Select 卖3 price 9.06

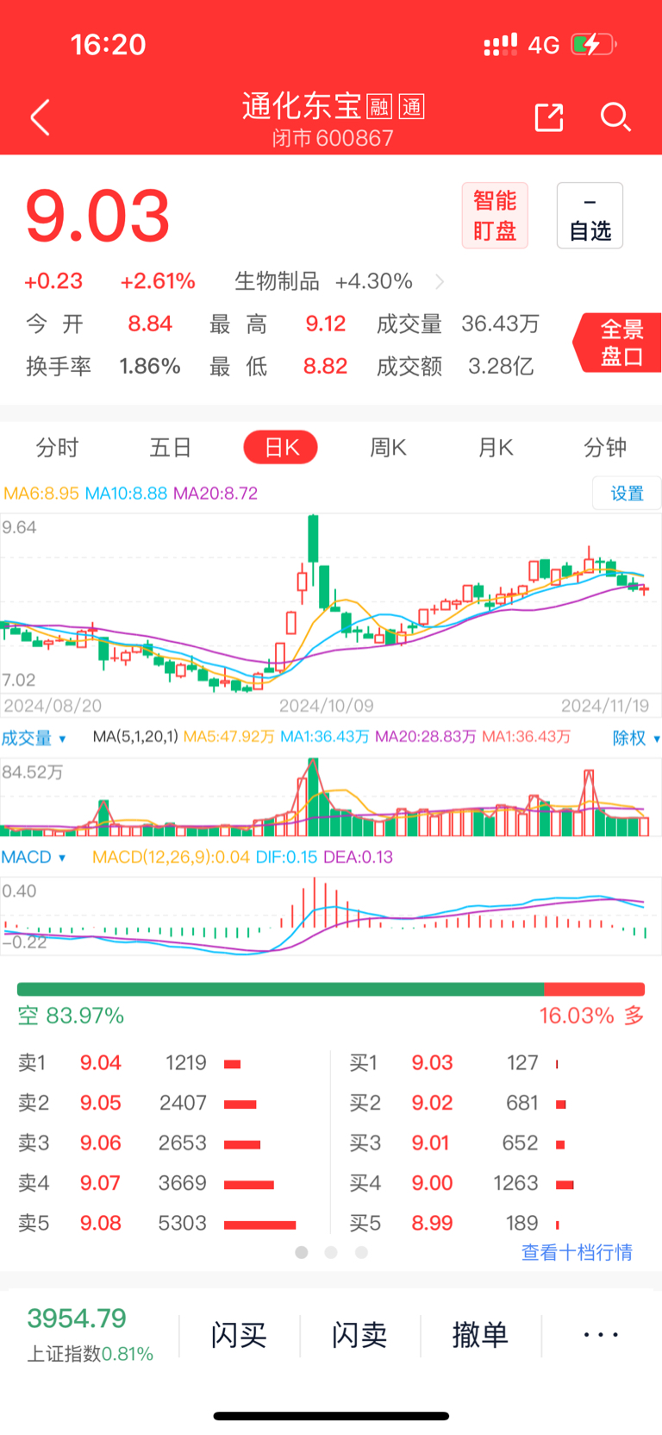point(101,1143)
